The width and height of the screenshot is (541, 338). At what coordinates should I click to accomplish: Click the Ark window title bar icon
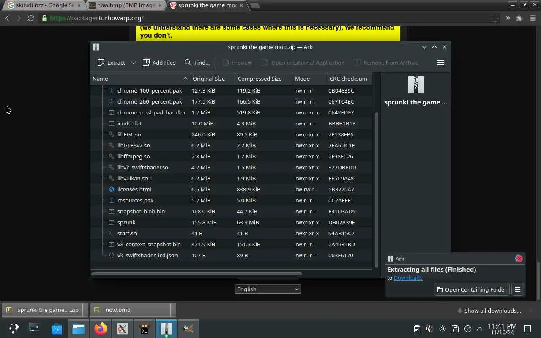(96, 47)
